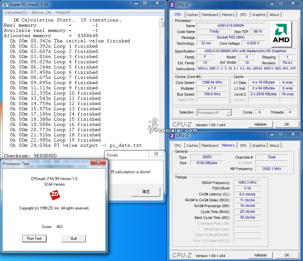Open the Calculate(C) menu
This screenshot has width=303, height=261.
coord(16,12)
